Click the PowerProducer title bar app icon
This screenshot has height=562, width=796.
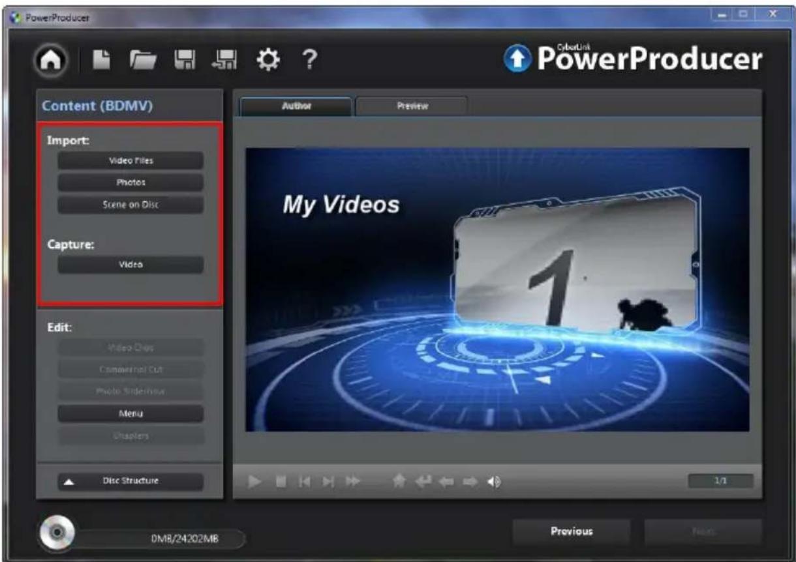point(15,17)
